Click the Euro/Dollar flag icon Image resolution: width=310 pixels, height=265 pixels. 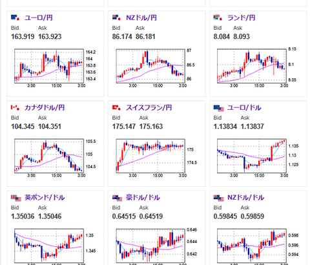[218, 108]
